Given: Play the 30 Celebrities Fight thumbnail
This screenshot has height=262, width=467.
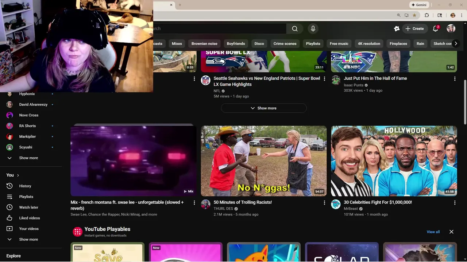Looking at the screenshot, I should tap(394, 161).
